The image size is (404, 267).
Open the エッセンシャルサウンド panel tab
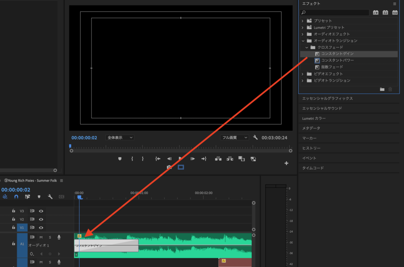coord(322,108)
